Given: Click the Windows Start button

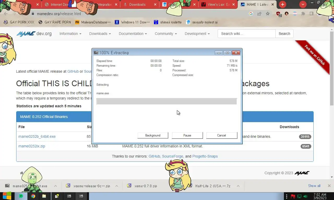Looking at the screenshot, I should tap(7, 196).
